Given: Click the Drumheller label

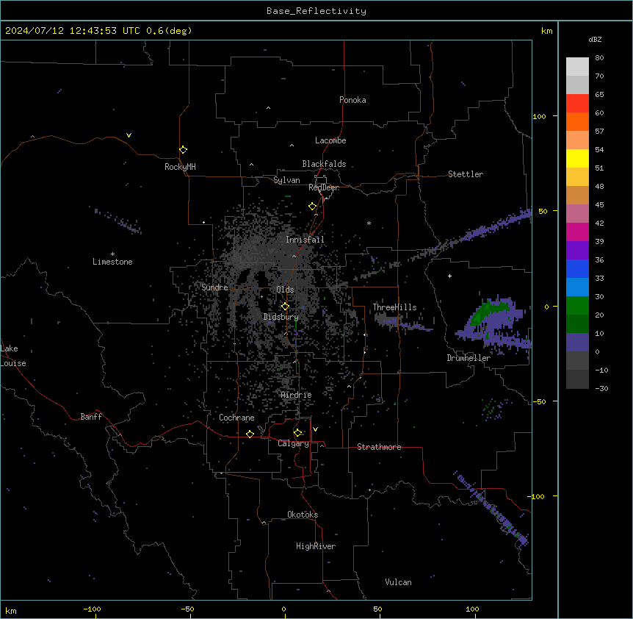Looking at the screenshot, I should click(469, 358).
